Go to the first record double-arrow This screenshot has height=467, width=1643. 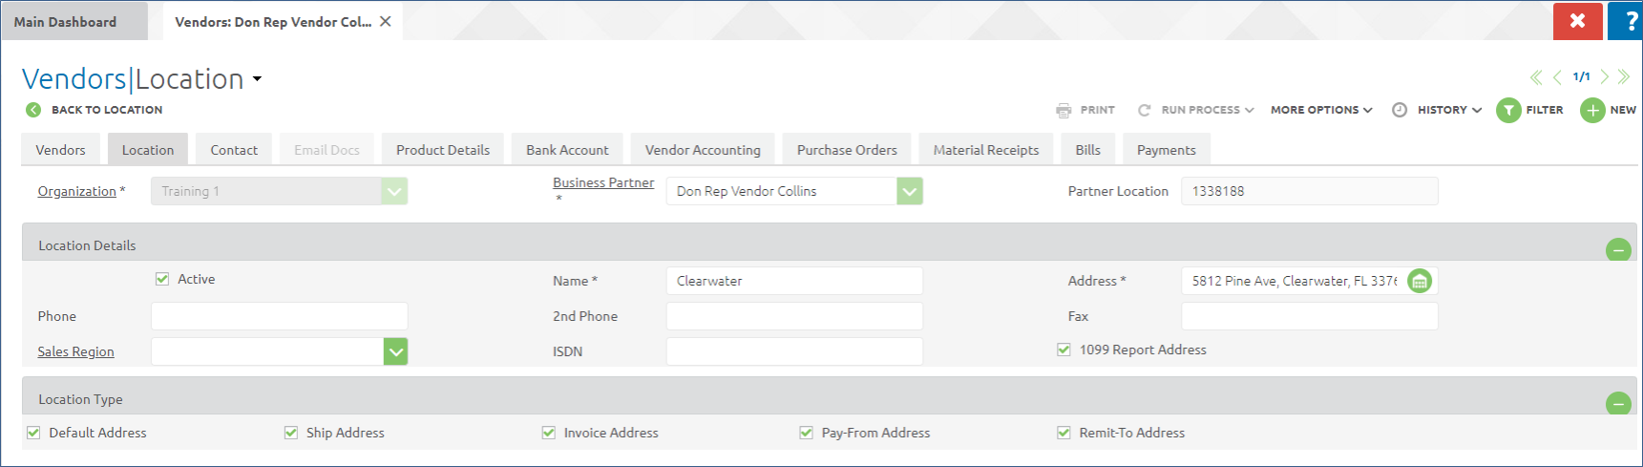pyautogui.click(x=1536, y=77)
